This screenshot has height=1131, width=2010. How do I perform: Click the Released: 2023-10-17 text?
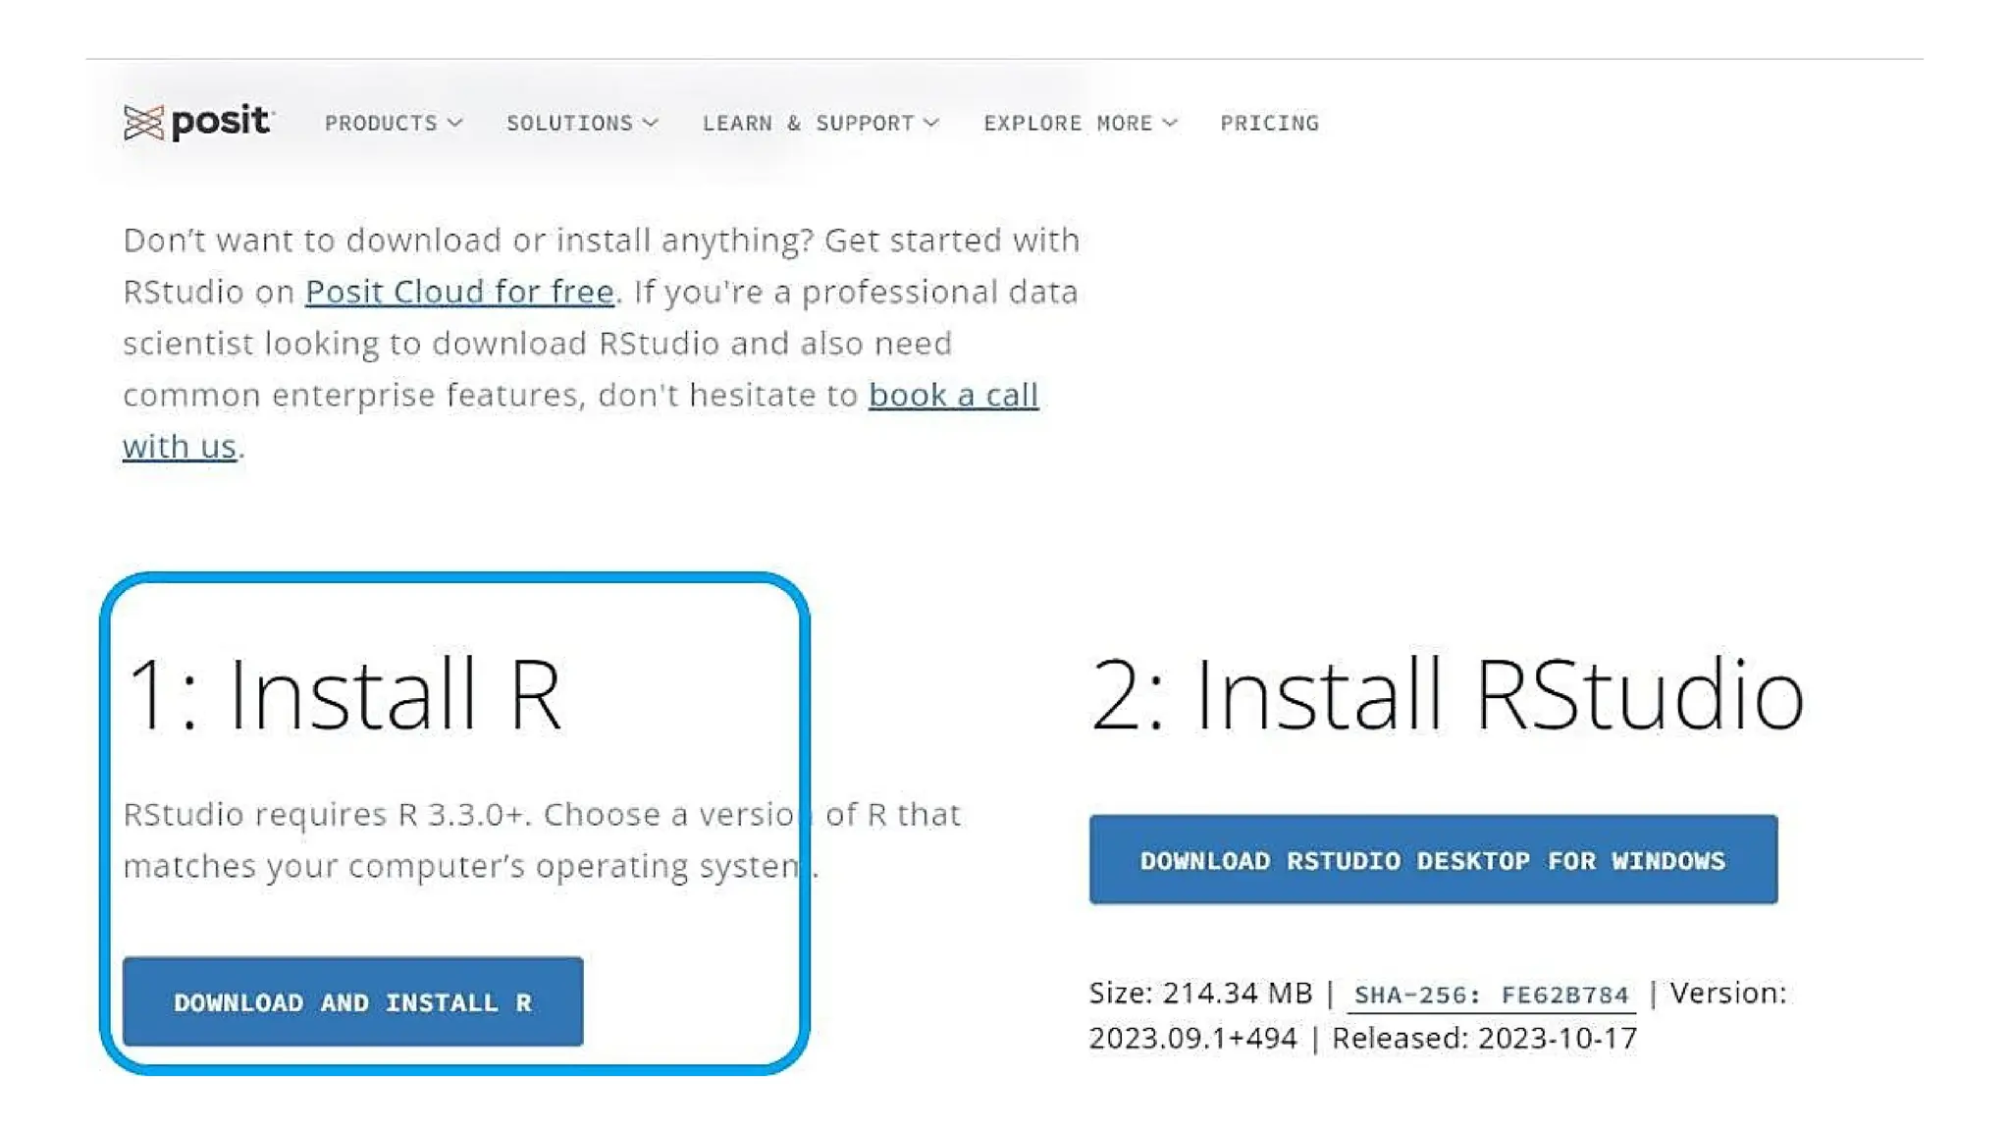(x=1483, y=1038)
